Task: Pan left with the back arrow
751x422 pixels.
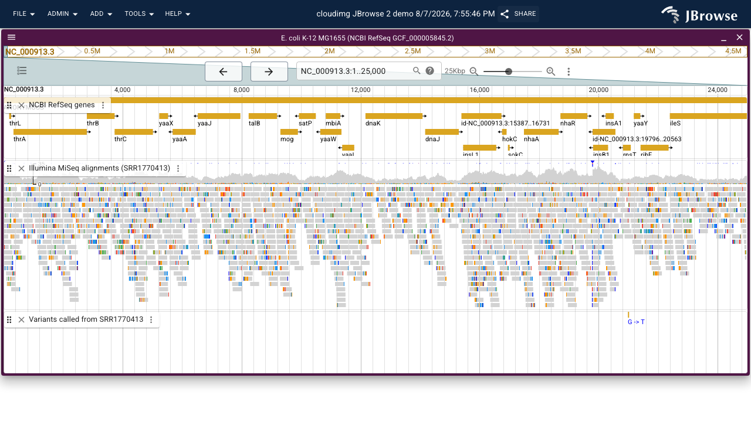Action: click(223, 72)
